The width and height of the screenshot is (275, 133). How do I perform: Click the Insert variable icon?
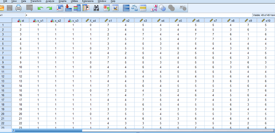(x=115, y=8)
